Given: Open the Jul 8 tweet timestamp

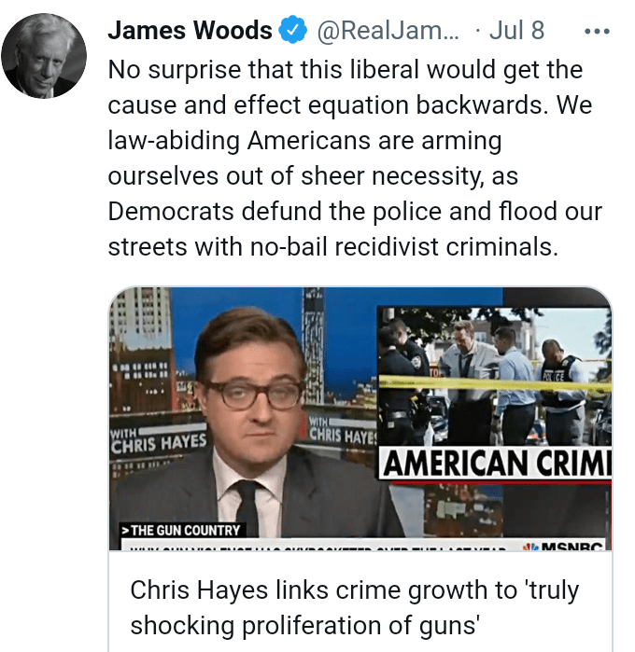Looking at the screenshot, I should pyautogui.click(x=516, y=31).
